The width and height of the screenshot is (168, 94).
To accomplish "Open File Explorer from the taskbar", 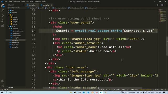I will coord(71,92).
